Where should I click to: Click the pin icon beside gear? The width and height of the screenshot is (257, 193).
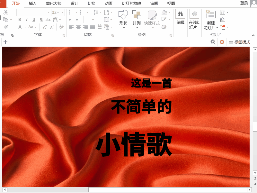tap(213, 42)
